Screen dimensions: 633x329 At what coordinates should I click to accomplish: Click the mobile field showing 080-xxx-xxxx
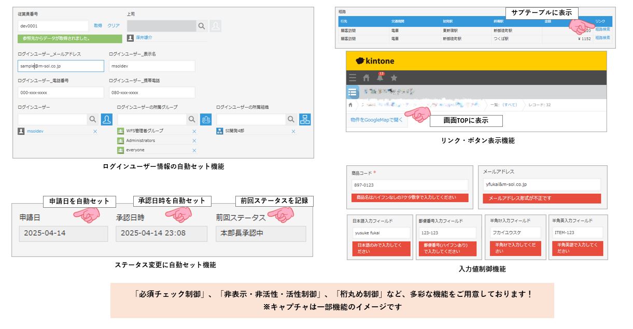point(152,92)
